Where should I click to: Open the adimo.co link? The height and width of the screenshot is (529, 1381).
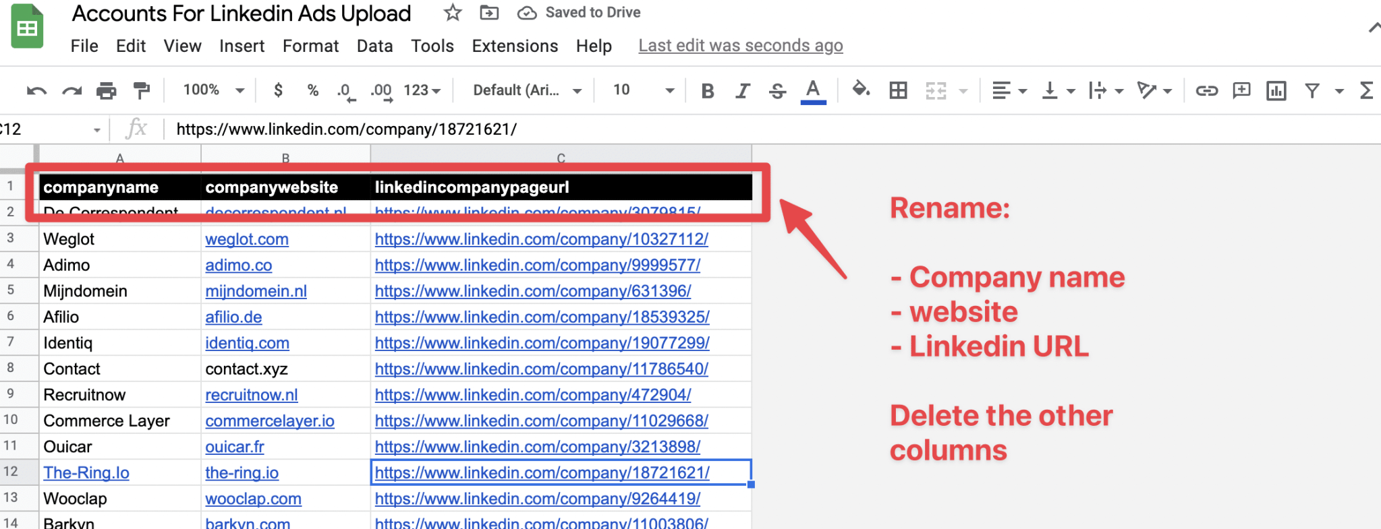[x=239, y=265]
